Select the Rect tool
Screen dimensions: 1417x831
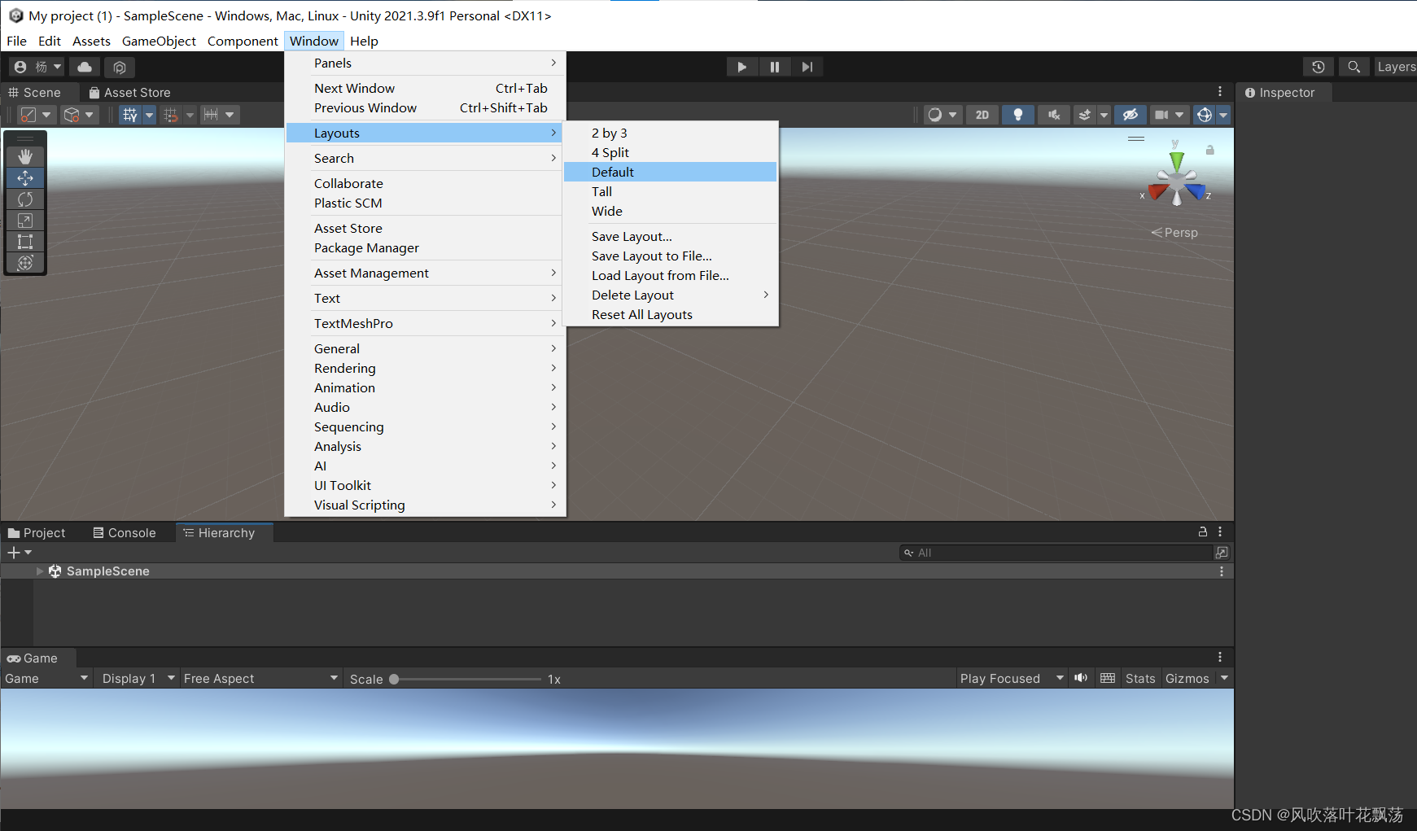tap(25, 242)
